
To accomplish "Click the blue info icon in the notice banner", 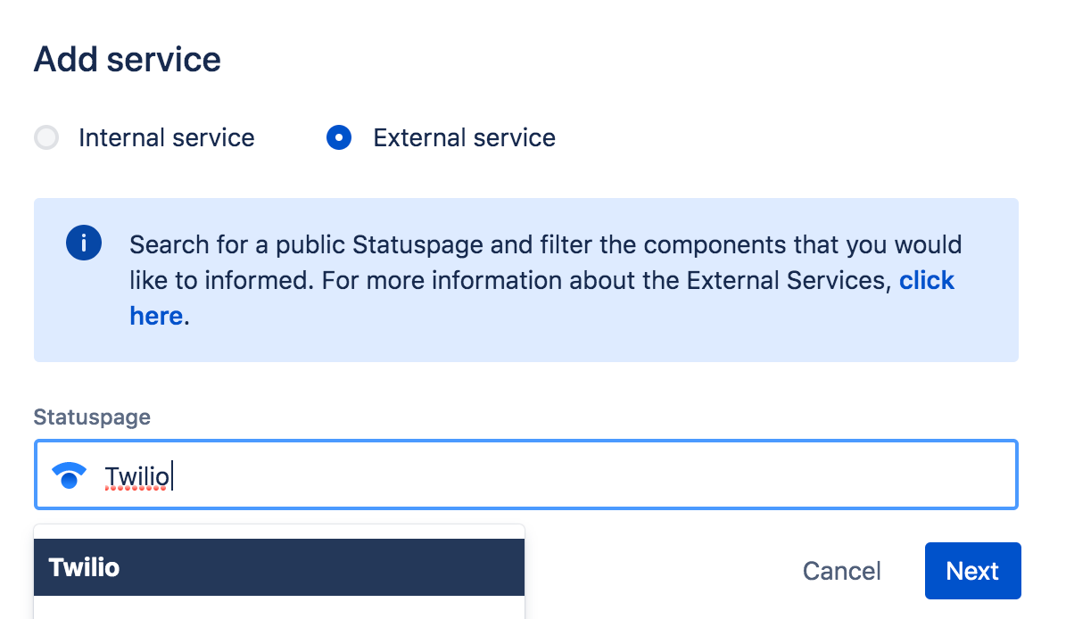I will [x=83, y=243].
